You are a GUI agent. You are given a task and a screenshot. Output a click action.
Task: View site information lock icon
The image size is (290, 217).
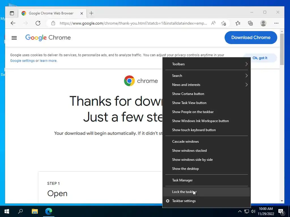click(53, 23)
